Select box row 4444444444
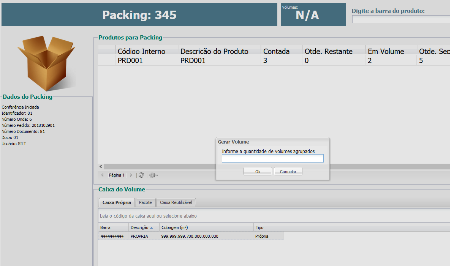Screen dimensions: 454x270 coord(191,236)
